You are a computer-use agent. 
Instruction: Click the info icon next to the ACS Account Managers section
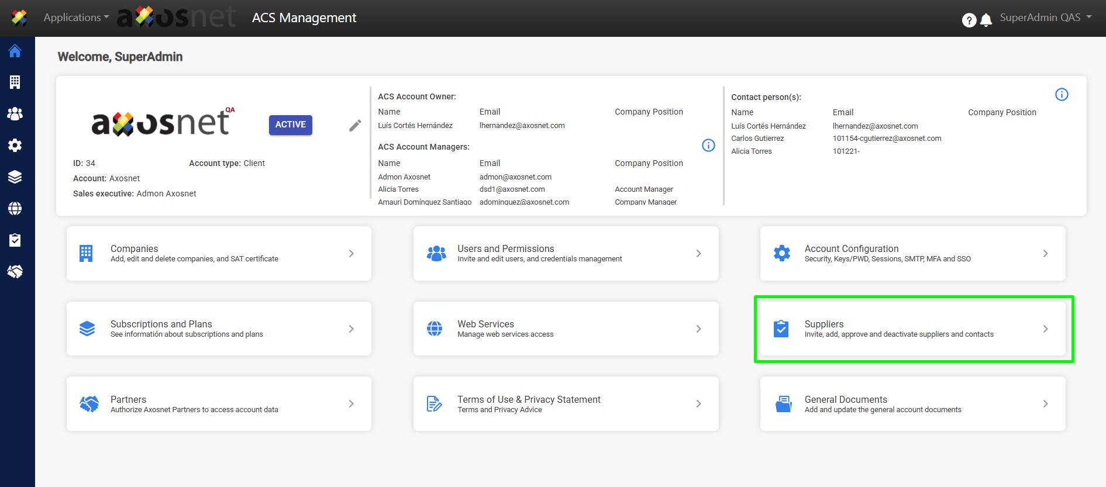[708, 146]
